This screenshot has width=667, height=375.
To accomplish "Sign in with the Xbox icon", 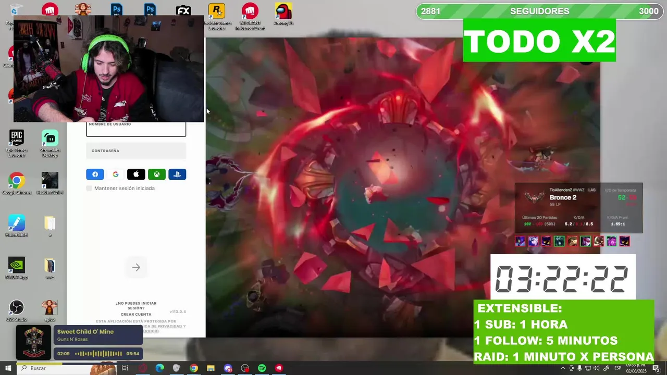I will [x=157, y=174].
